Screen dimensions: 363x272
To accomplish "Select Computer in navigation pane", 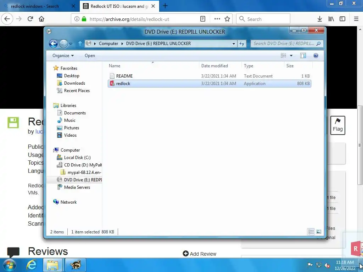I will (70, 150).
